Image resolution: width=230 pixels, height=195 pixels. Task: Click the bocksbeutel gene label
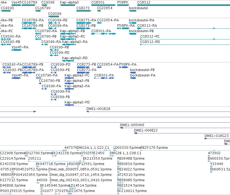(x=138, y=8)
